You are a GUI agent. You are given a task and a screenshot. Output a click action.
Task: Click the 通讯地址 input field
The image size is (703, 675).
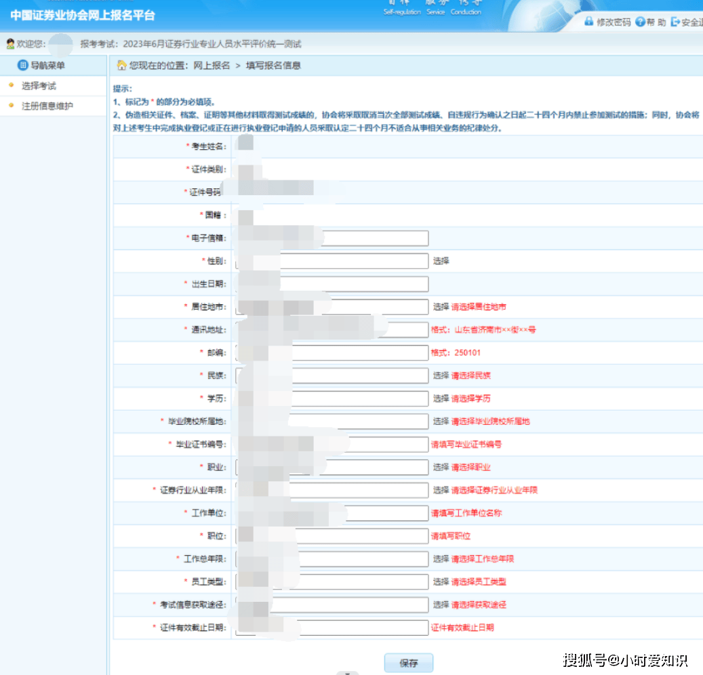(332, 329)
